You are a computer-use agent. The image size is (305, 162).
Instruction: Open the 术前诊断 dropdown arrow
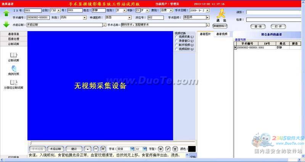click(104, 25)
